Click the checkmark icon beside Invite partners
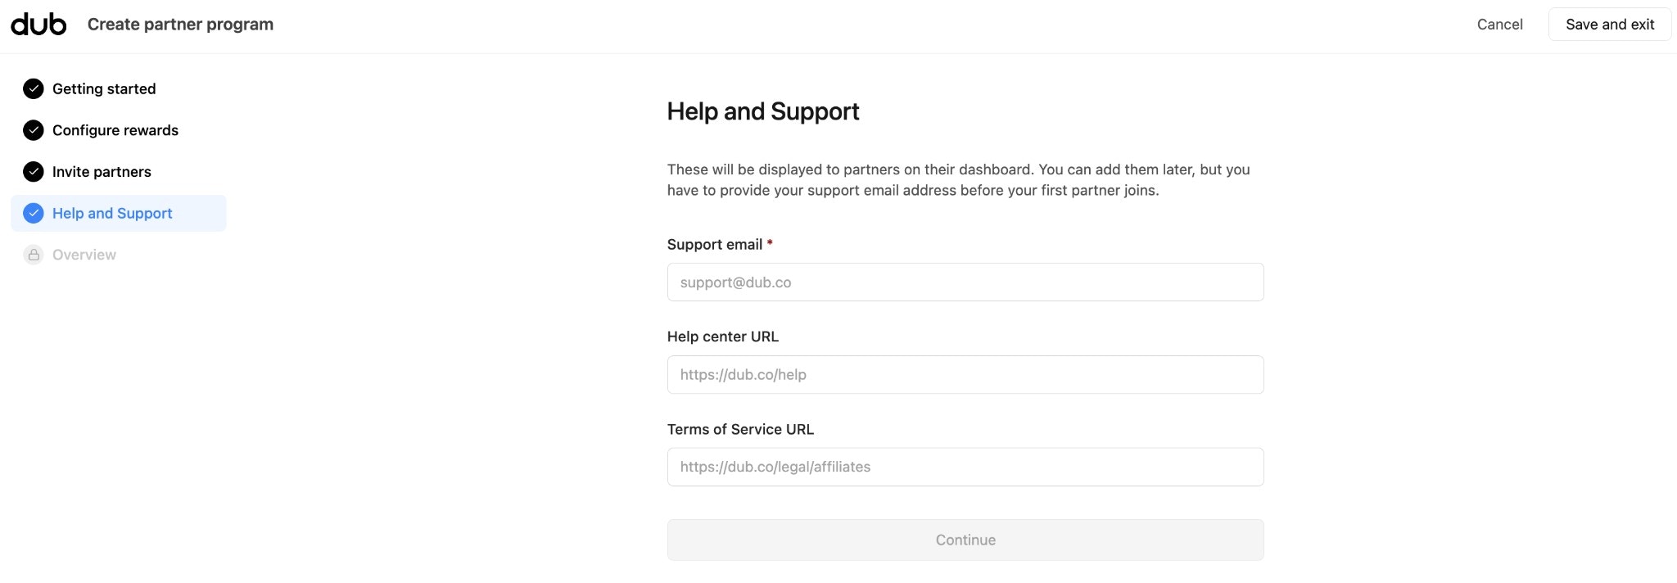Viewport: 1677px width, 583px height. [x=33, y=171]
